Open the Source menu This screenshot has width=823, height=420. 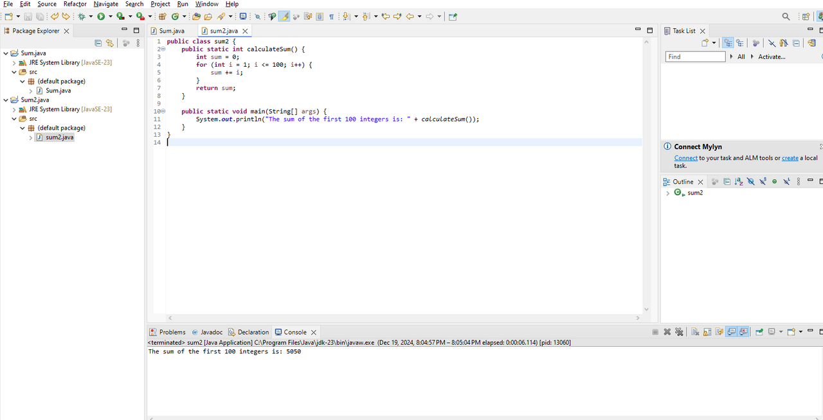[47, 4]
